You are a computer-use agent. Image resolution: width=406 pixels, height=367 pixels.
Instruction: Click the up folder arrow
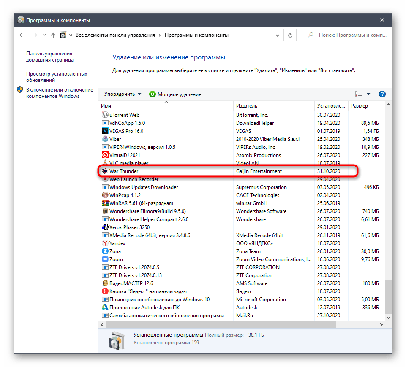coord(53,35)
